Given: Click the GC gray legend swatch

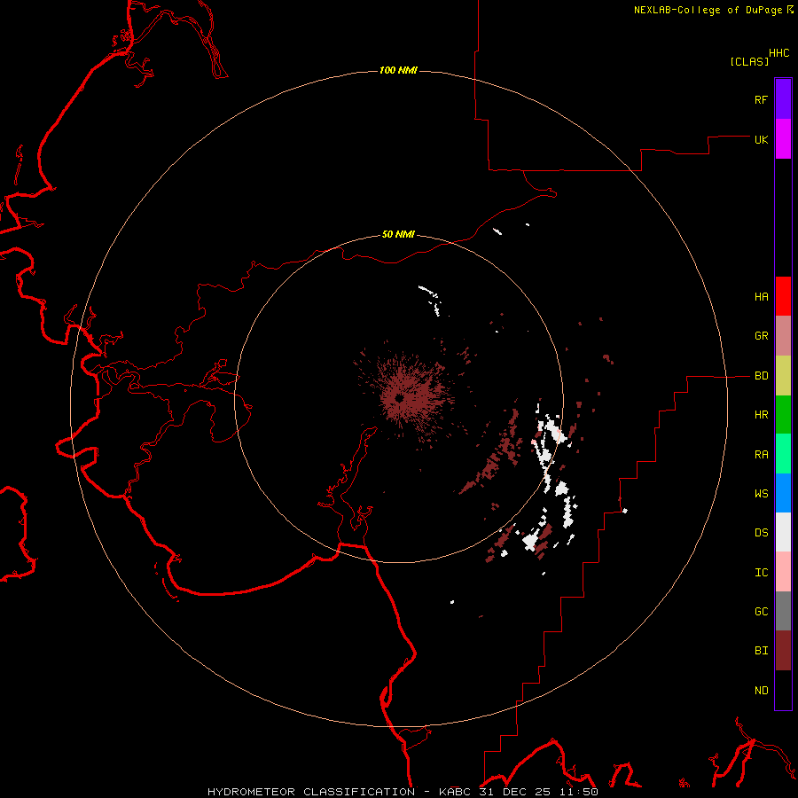Looking at the screenshot, I should [x=783, y=611].
